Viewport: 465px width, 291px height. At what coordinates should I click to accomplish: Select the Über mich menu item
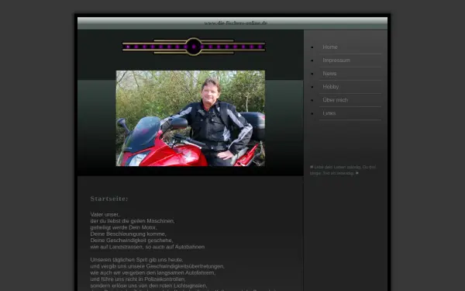point(335,100)
